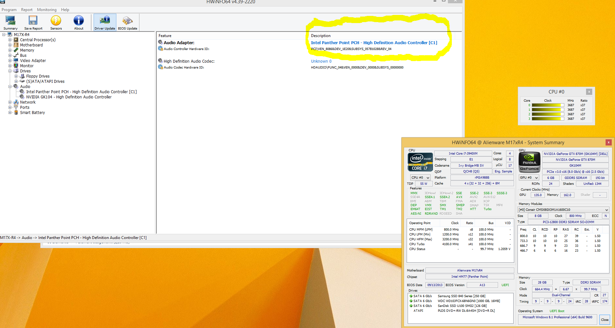615x328 pixels.
Task: Collapse the Audio tree node
Action: (10, 87)
